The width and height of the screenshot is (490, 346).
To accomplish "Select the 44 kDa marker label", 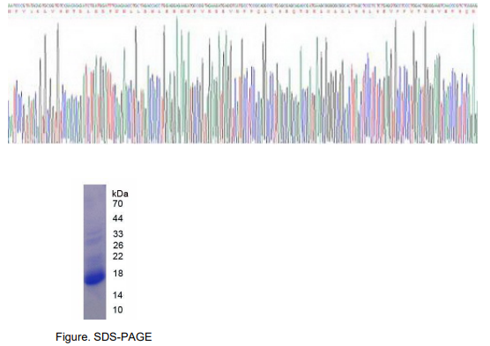I will click(x=117, y=218).
